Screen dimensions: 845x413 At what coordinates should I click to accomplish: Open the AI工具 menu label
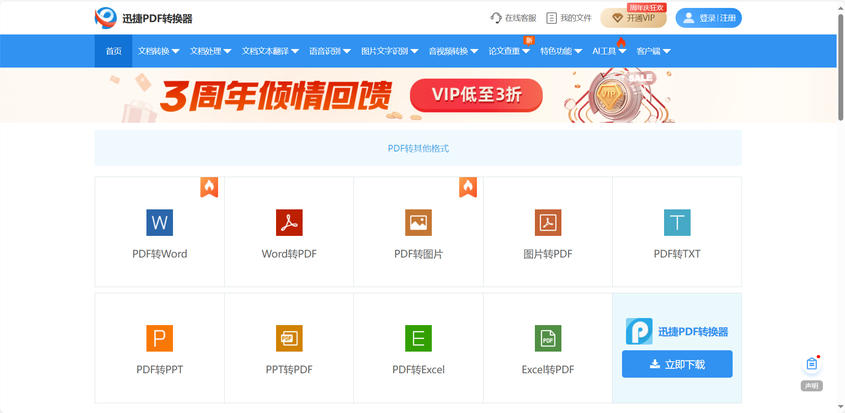(x=604, y=51)
